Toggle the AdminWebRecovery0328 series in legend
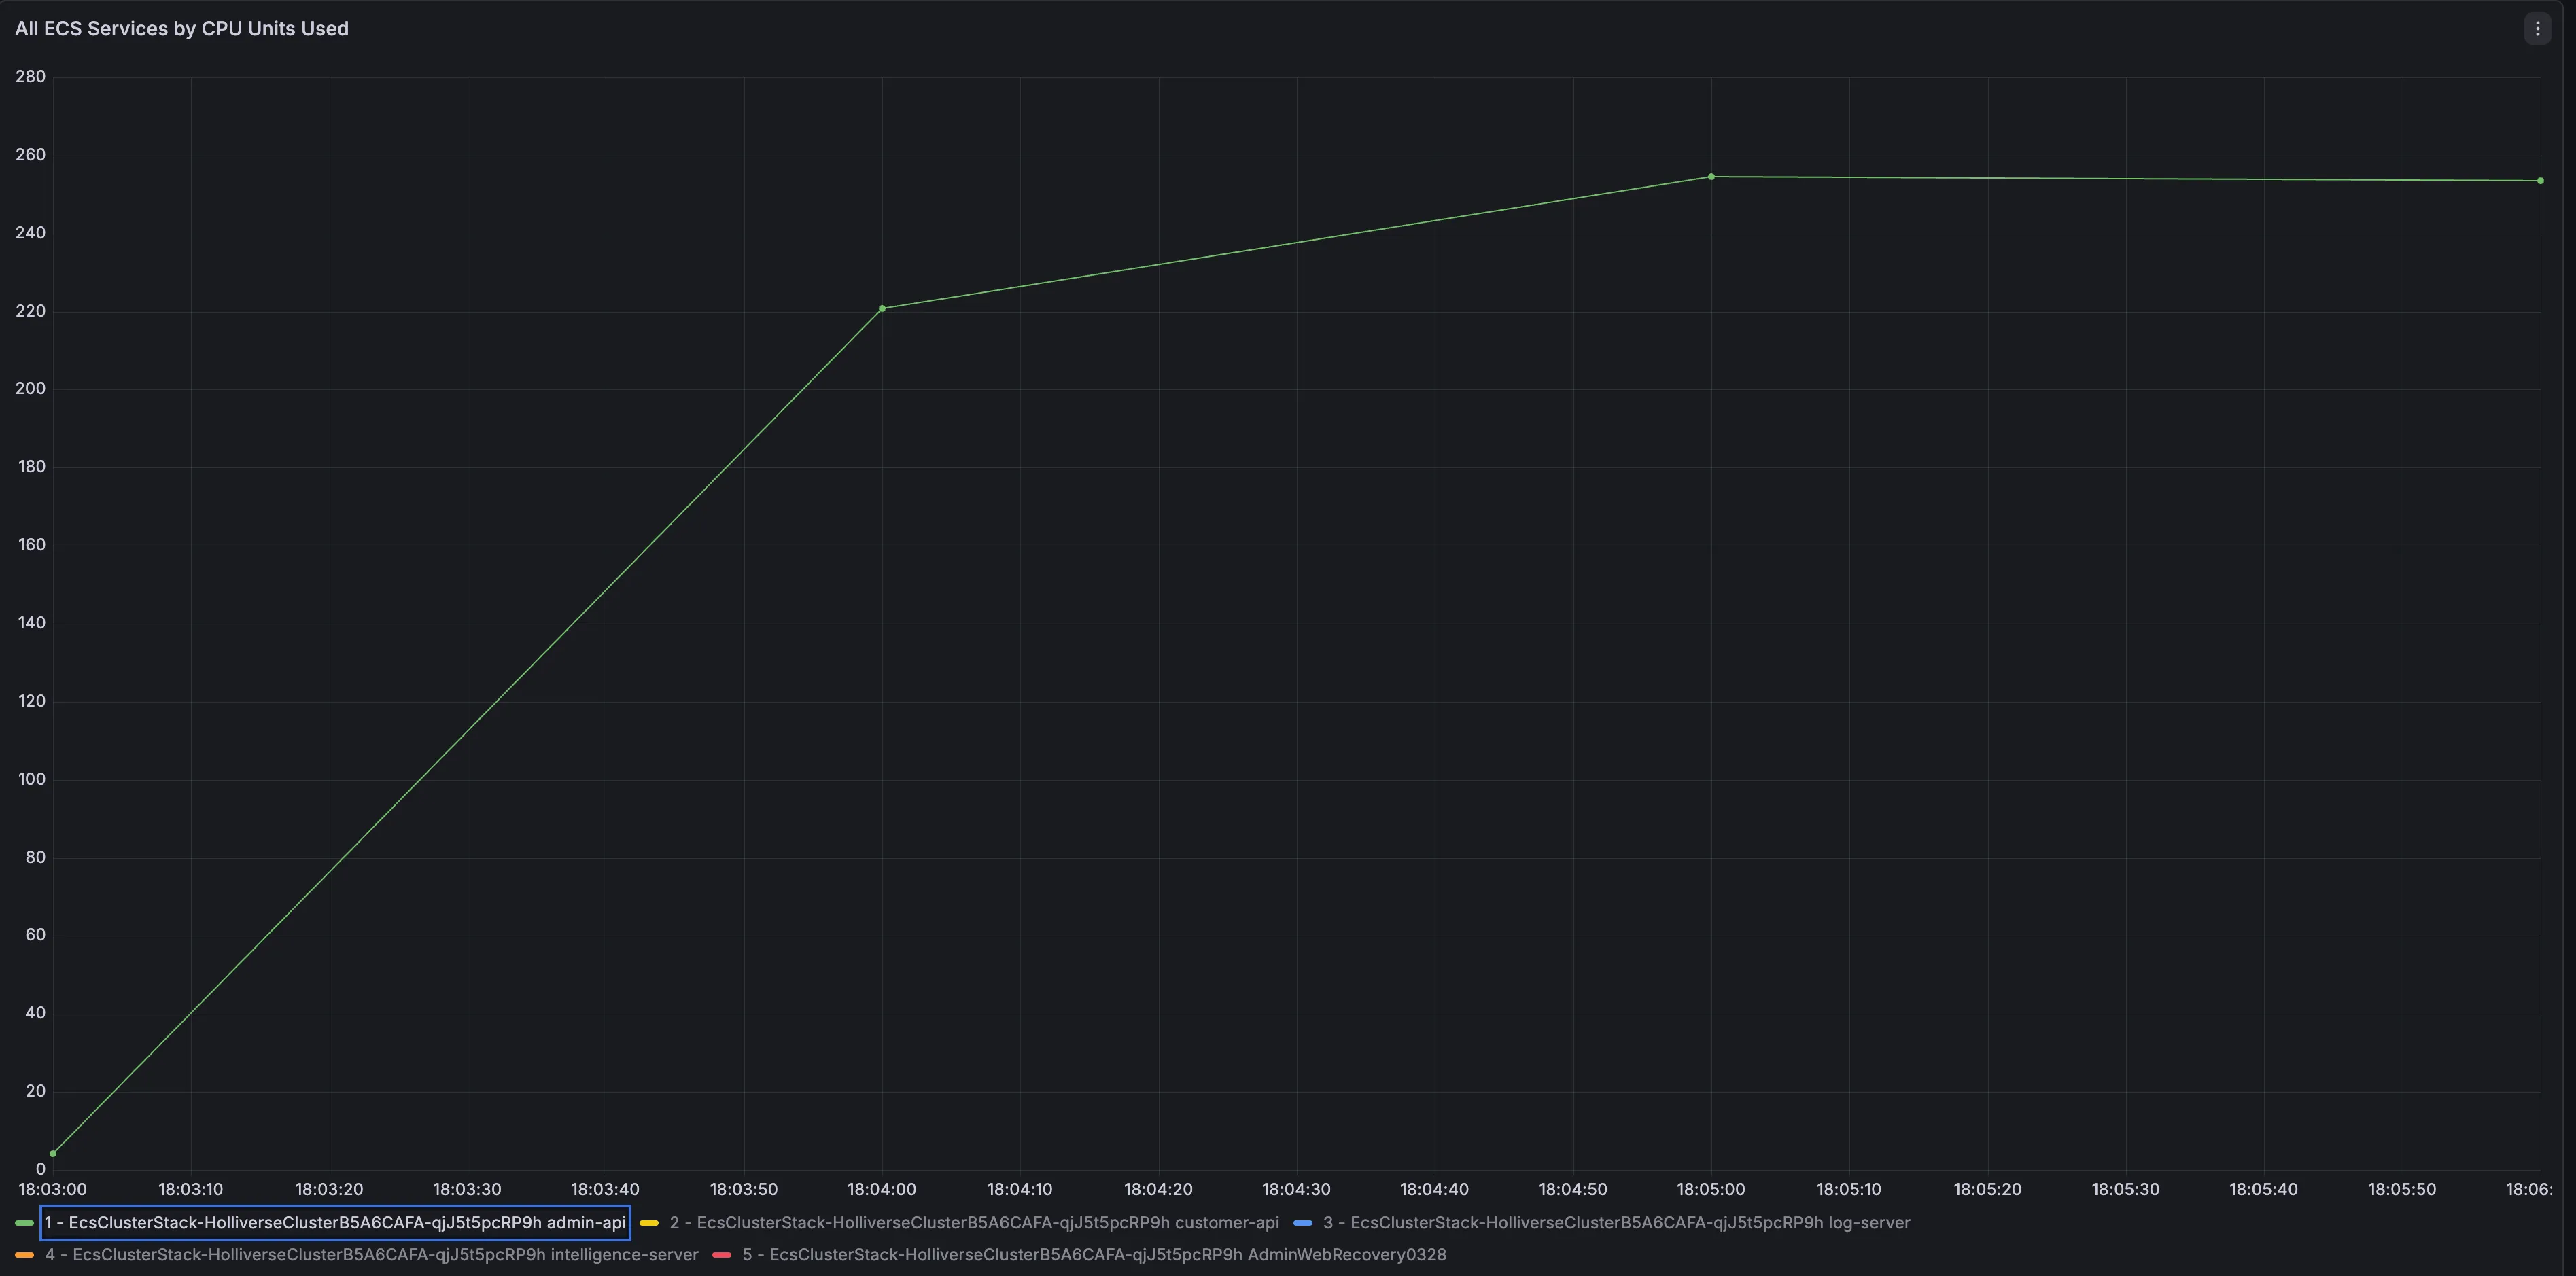Screen dimensions: 2576x1276 point(1094,1255)
